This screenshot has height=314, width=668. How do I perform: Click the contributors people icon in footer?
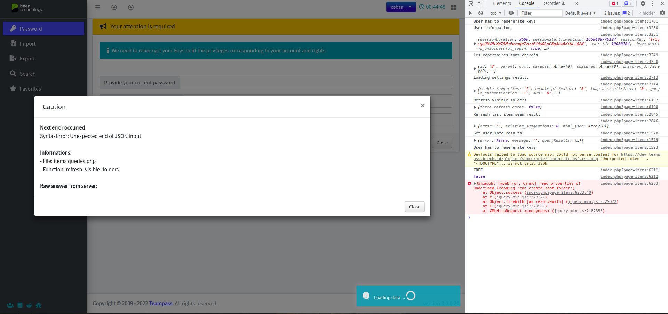click(x=10, y=306)
